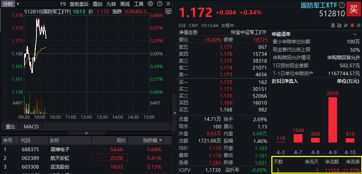
Task: Click the 跌停 price 1.051
Action: click(261, 162)
